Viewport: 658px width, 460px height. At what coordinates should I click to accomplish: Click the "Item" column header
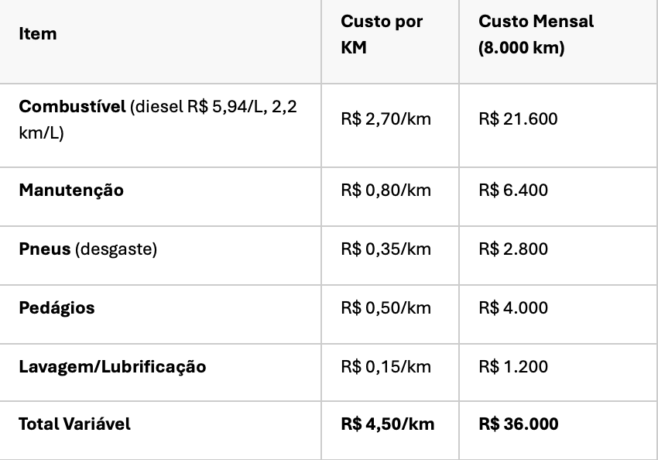[38, 34]
